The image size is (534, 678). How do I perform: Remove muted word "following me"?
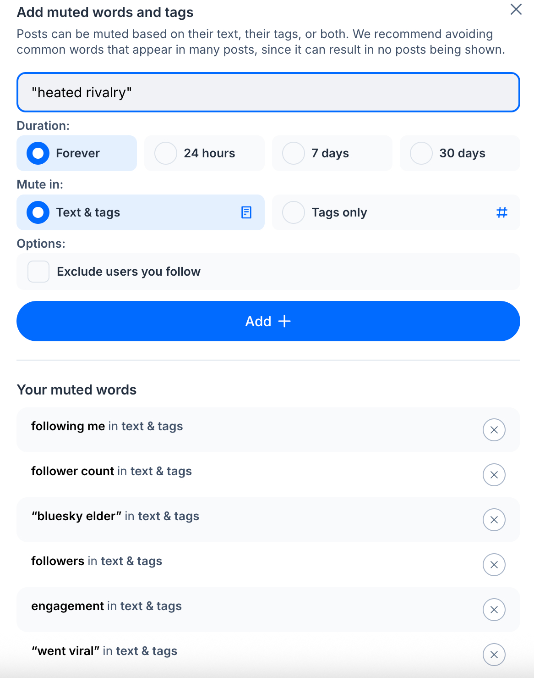(494, 430)
